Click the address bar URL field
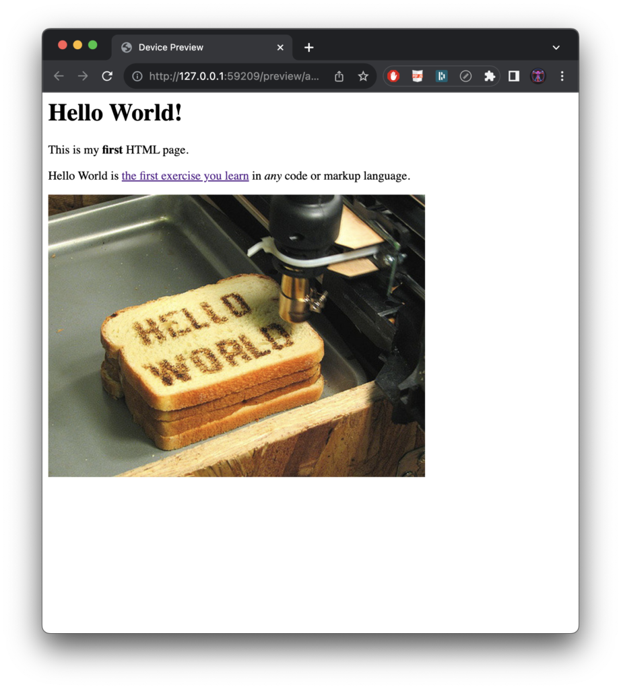Screen dimensions: 621x689 tap(234, 76)
